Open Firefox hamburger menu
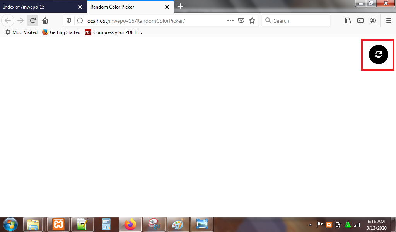 coord(389,21)
